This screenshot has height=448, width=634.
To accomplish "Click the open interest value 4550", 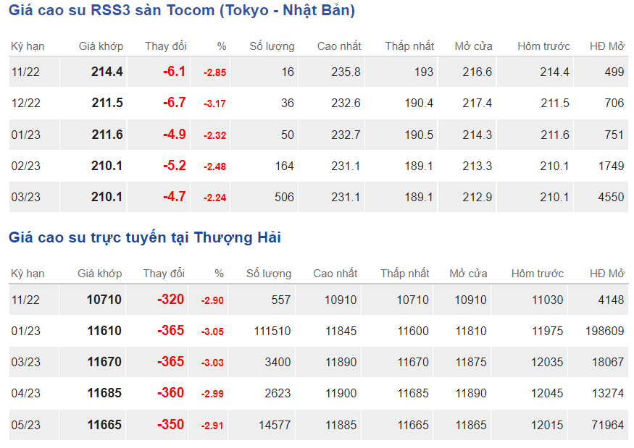I will pyautogui.click(x=610, y=198).
